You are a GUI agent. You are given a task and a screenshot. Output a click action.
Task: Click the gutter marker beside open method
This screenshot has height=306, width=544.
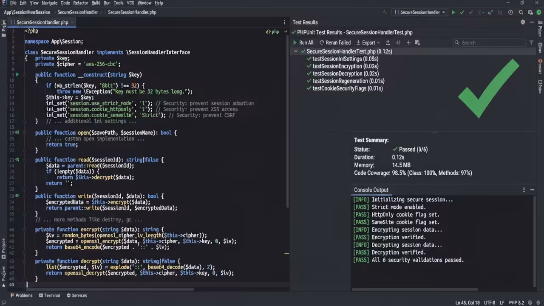17,133
